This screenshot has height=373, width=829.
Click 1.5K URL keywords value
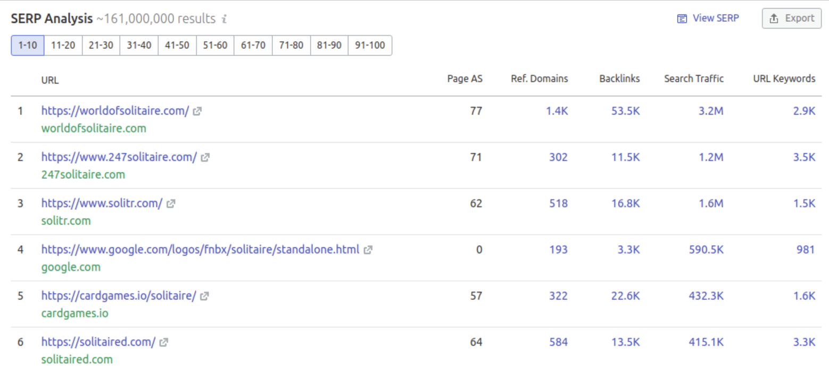805,204
